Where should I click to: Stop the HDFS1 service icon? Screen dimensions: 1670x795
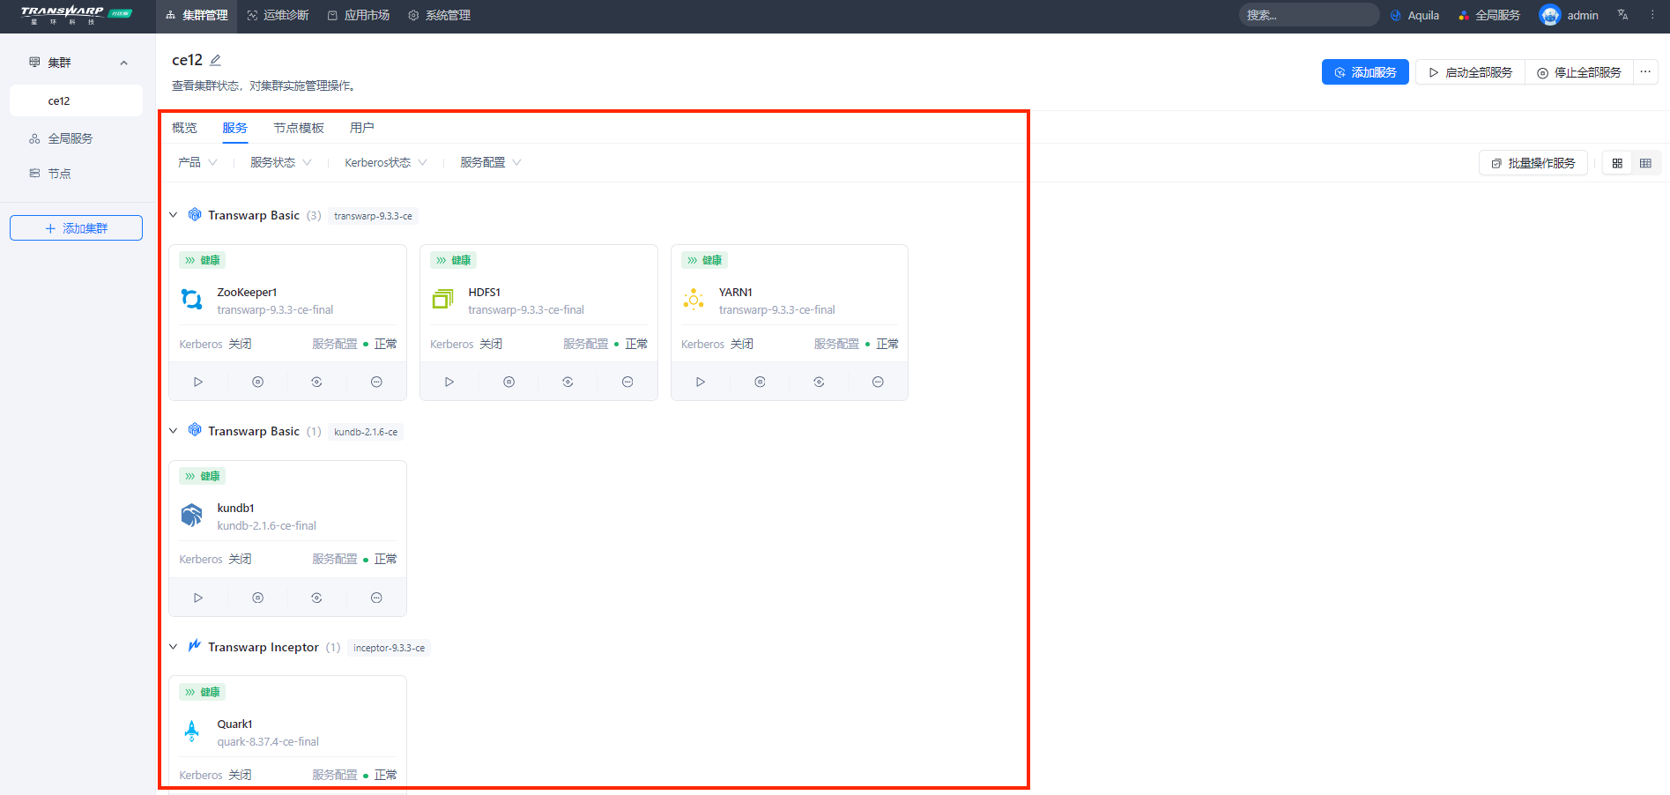point(508,382)
